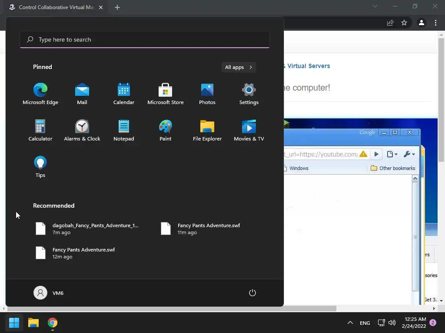The width and height of the screenshot is (445, 333).
Task: Open a new browser tab
Action: (117, 7)
